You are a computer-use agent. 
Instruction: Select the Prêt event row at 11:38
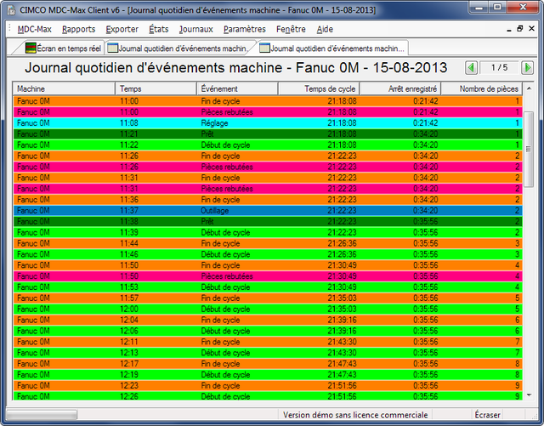(x=268, y=222)
